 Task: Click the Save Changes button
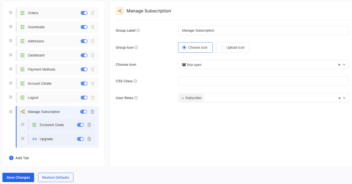tap(18, 177)
